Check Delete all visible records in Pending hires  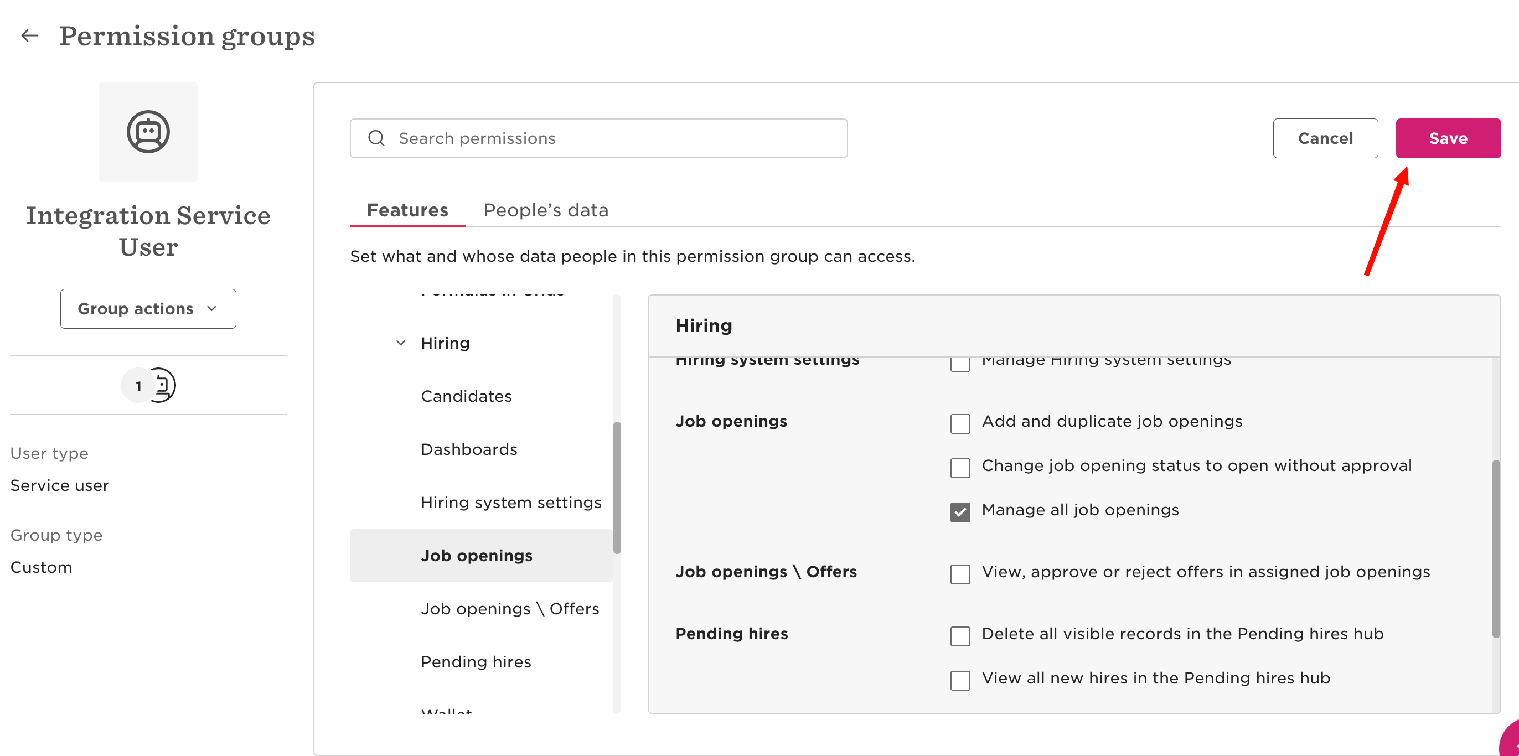(x=960, y=636)
